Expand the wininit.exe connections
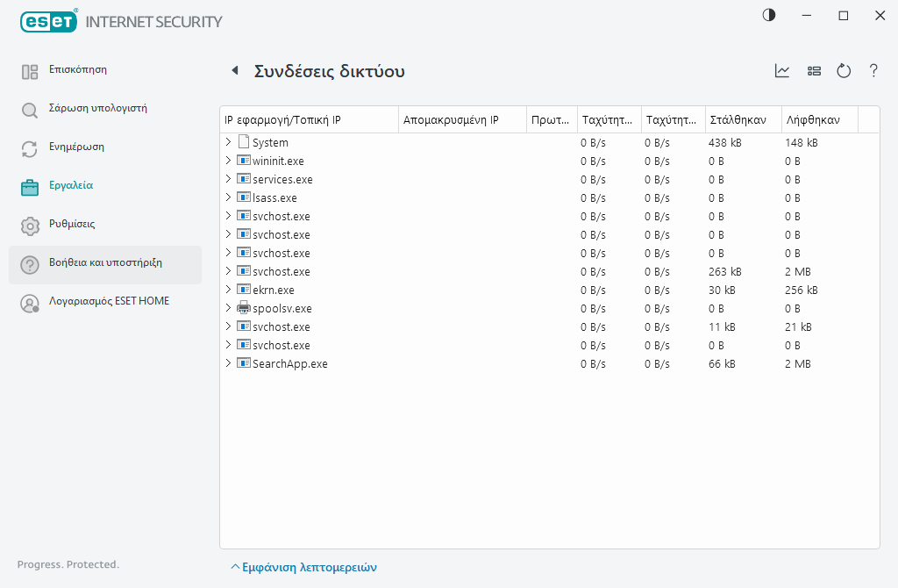Viewport: 898px width, 588px height. point(228,161)
